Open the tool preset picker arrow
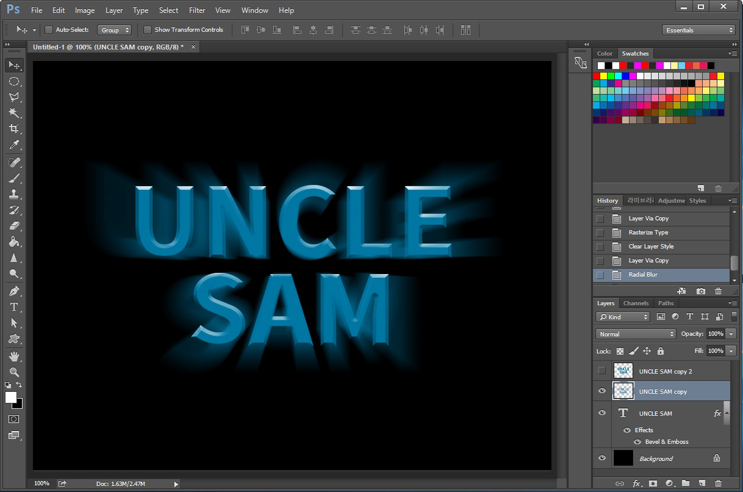 [x=34, y=29]
